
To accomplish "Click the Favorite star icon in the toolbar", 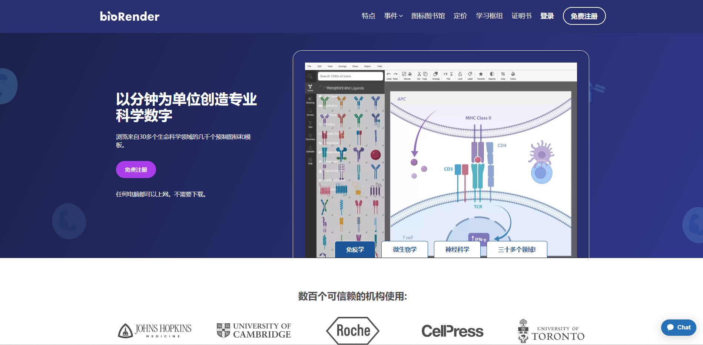I will click(481, 74).
